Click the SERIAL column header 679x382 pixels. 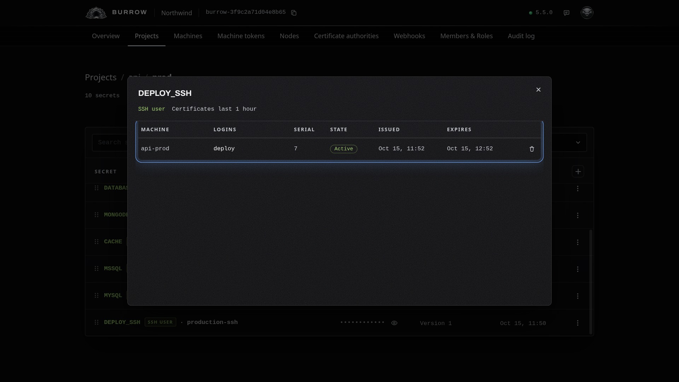tap(304, 129)
